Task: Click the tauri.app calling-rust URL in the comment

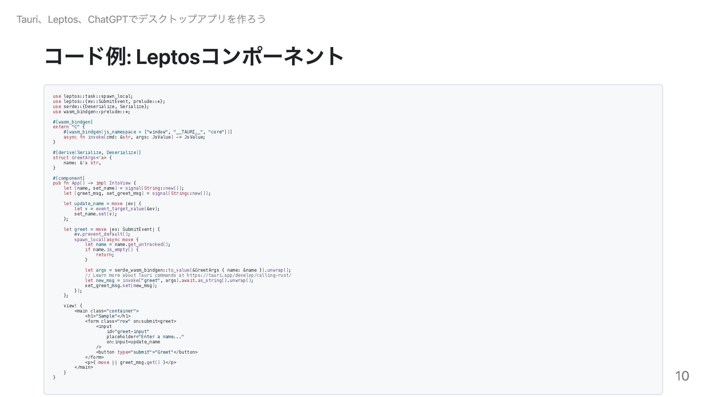Action: click(239, 275)
